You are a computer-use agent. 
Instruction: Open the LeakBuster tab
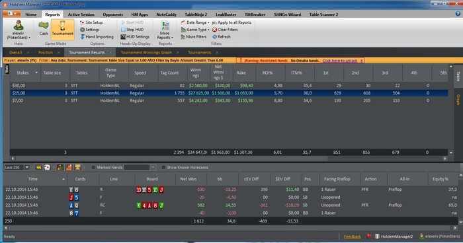click(226, 15)
